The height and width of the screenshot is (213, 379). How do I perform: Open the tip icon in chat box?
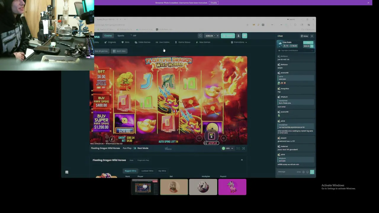point(303,172)
